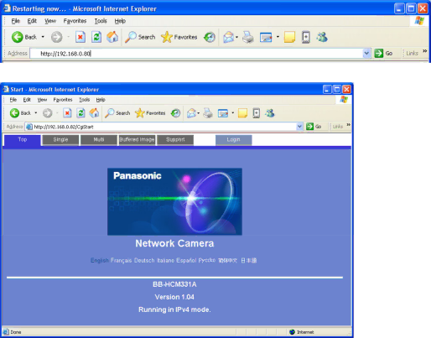431x338 pixels.
Task: Open File menu in Start window
Action: [13, 100]
